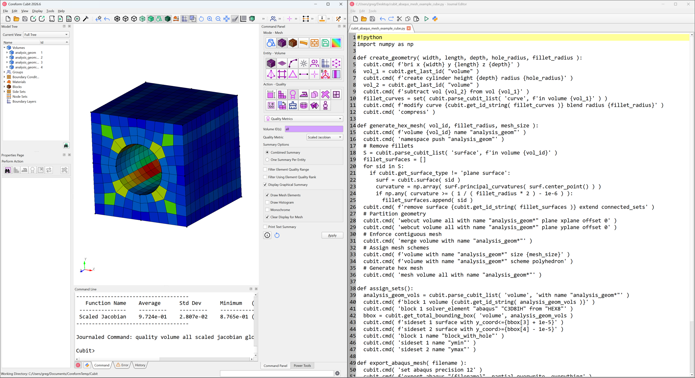This screenshot has width=695, height=378.
Task: Click the Zoom In magnifier toolbar icon
Action: [210, 19]
